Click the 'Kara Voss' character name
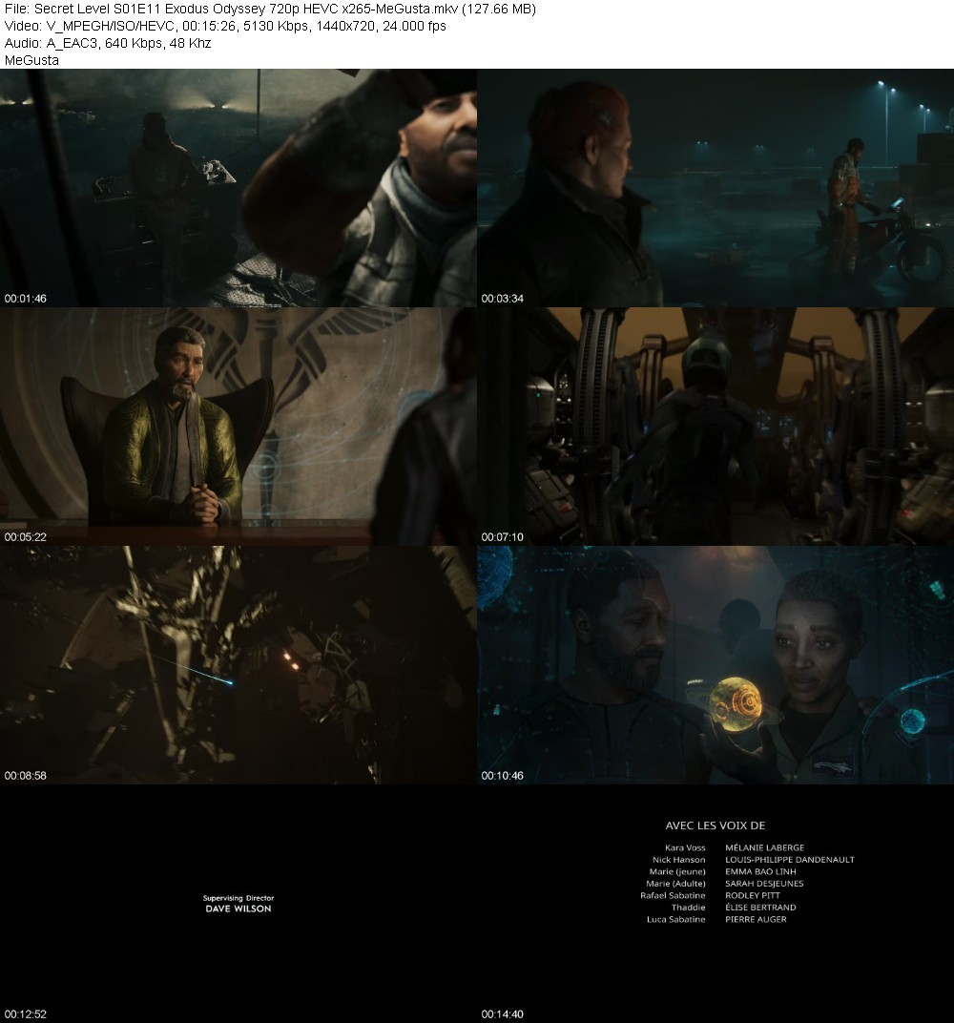Viewport: 954px width, 1023px height. click(685, 847)
